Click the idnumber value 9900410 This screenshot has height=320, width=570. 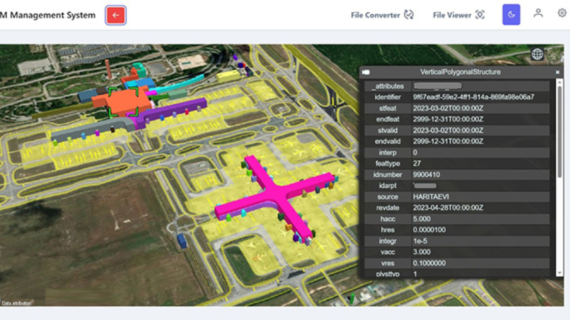(426, 174)
